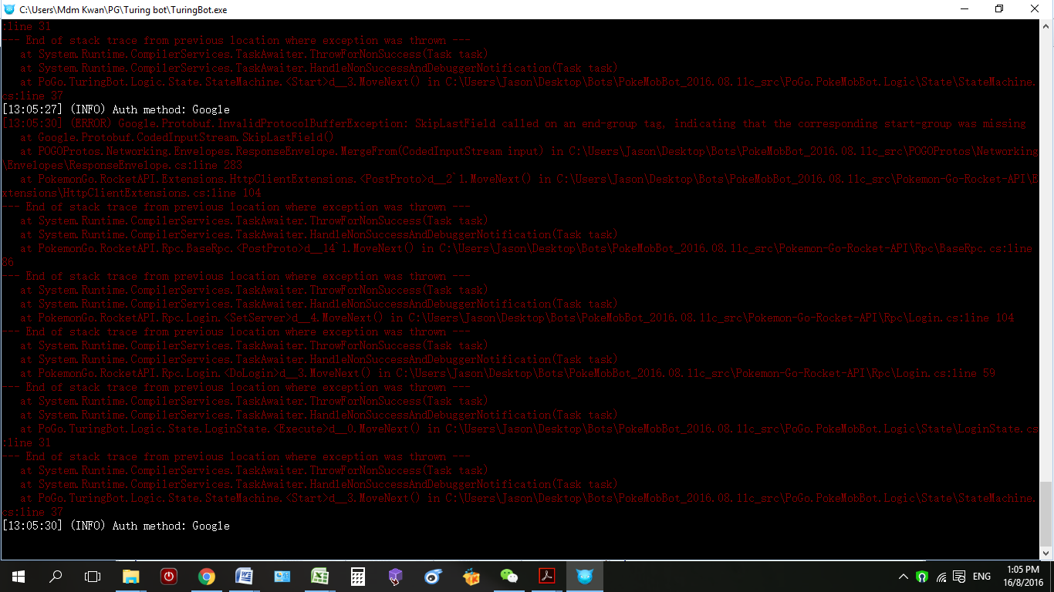1054x592 pixels.
Task: Click the last line, 13:05:30 Auth method Google
Action: [116, 526]
